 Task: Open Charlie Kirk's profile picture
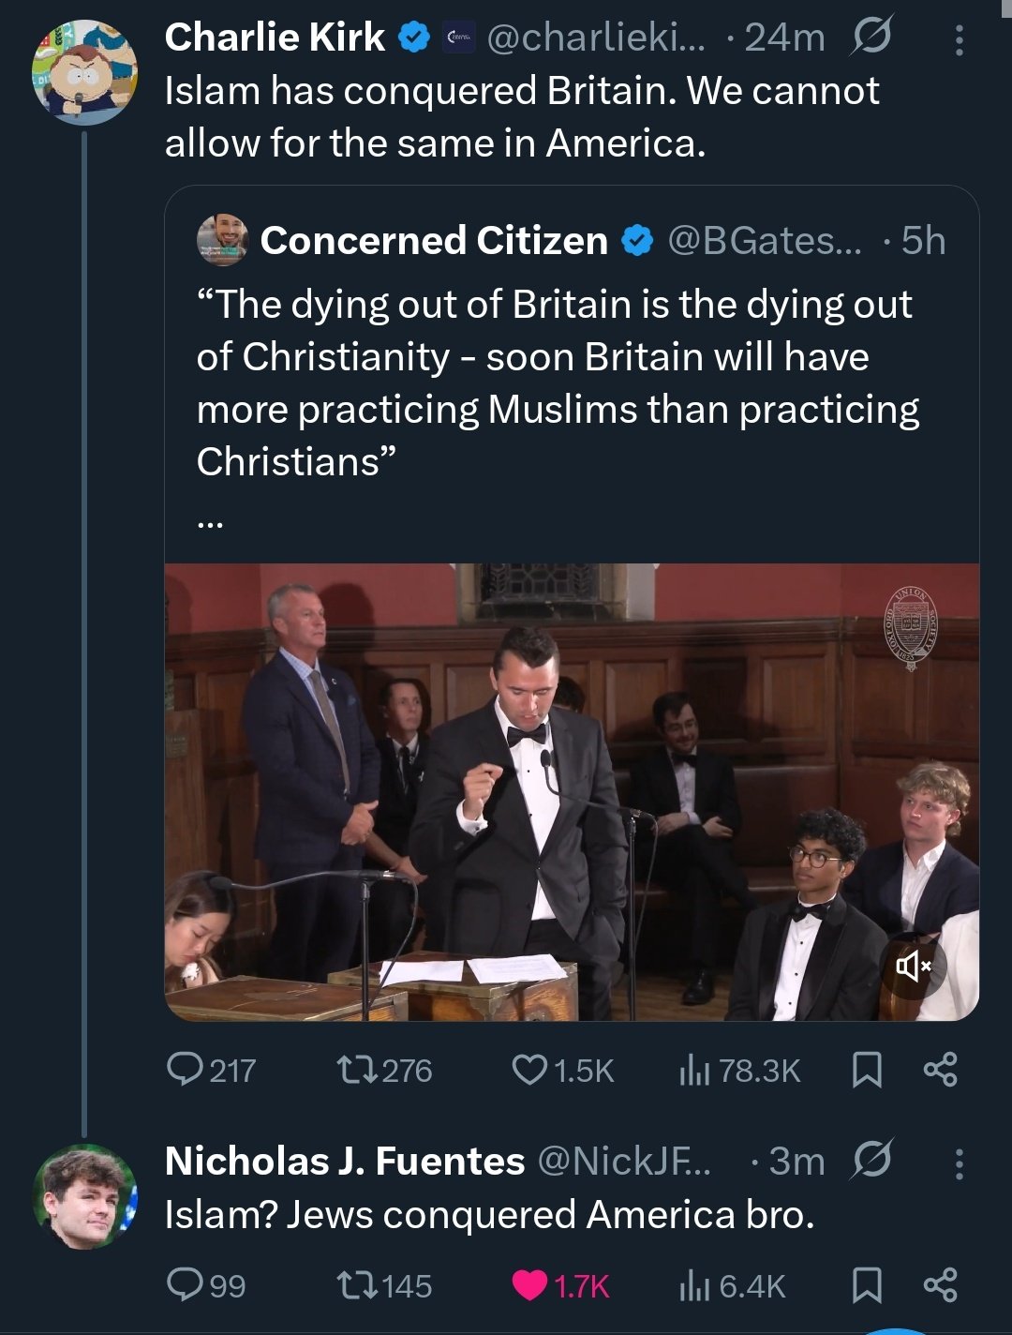pyautogui.click(x=84, y=72)
